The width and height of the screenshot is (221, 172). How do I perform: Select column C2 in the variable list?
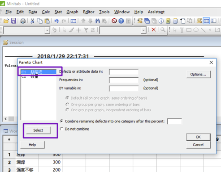39,76
